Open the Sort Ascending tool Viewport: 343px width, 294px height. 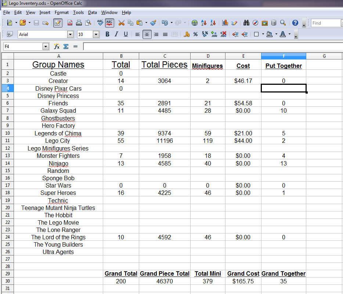[x=204, y=23]
